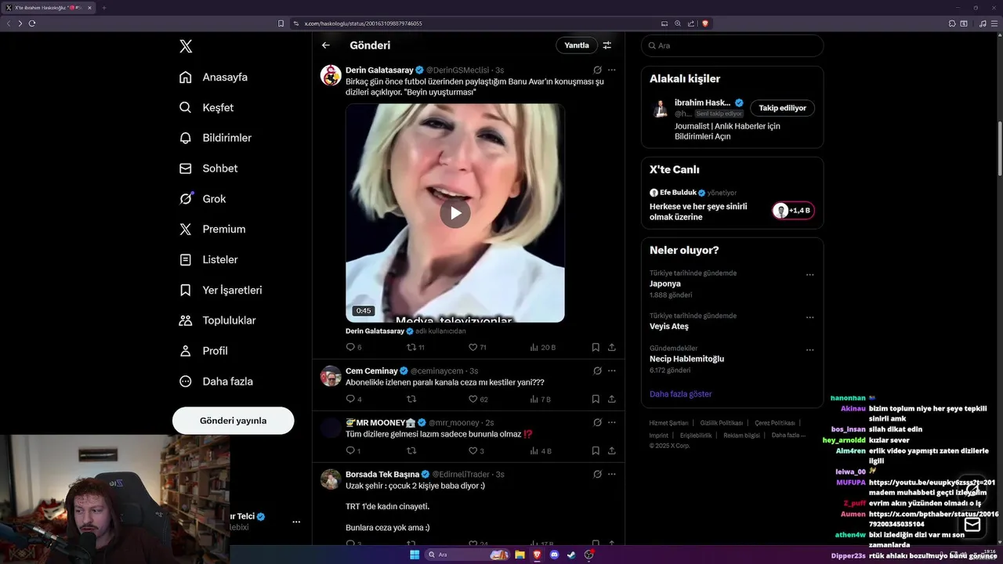The width and height of the screenshot is (1003, 564).
Task: Share MR MOONEY post
Action: pos(612,450)
